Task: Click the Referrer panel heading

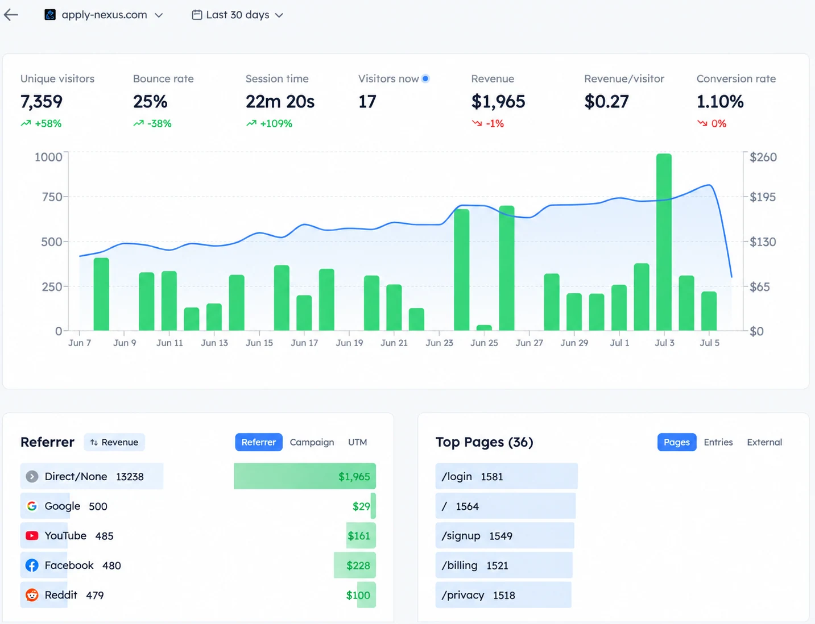Action: [47, 442]
